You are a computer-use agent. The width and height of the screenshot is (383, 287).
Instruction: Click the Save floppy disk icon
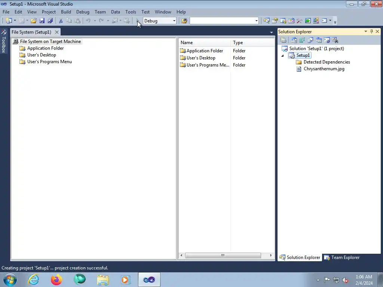click(42, 21)
